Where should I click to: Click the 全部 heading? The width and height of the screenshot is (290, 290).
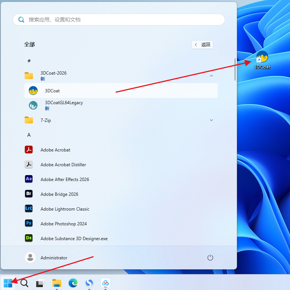tap(30, 44)
